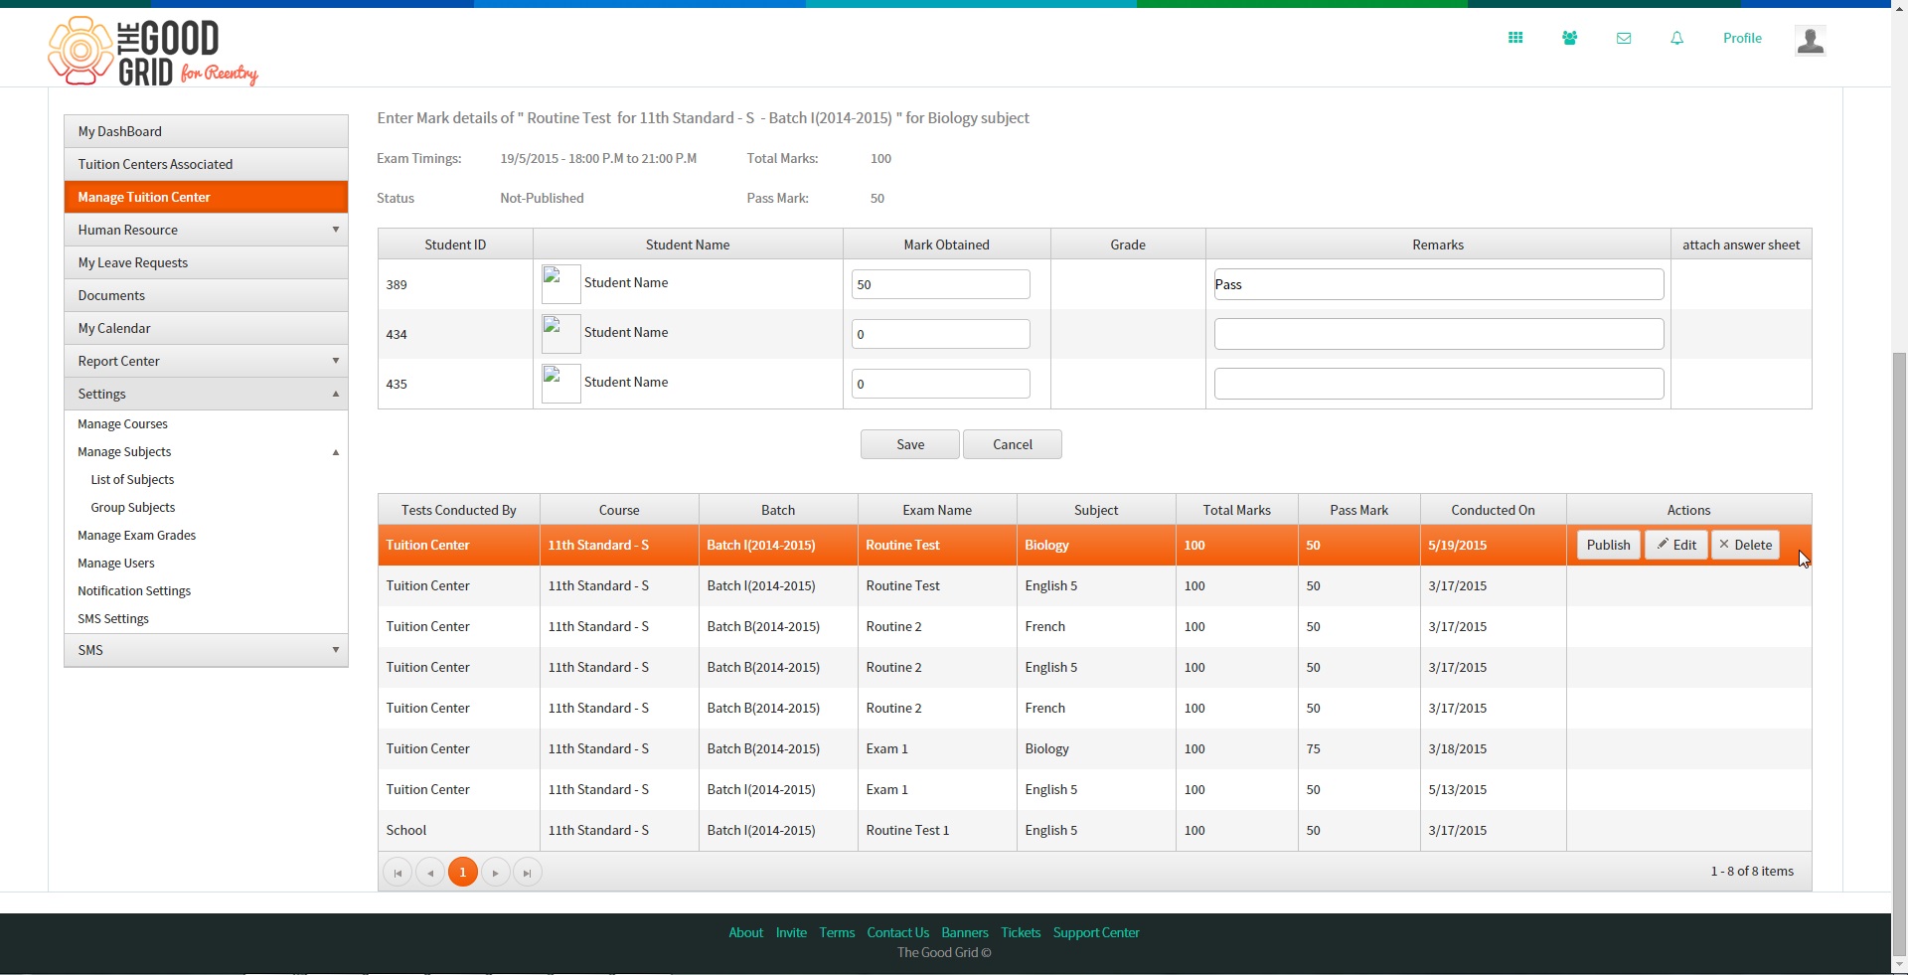The image size is (1908, 975).
Task: Open the notifications bell icon
Action: 1677,38
